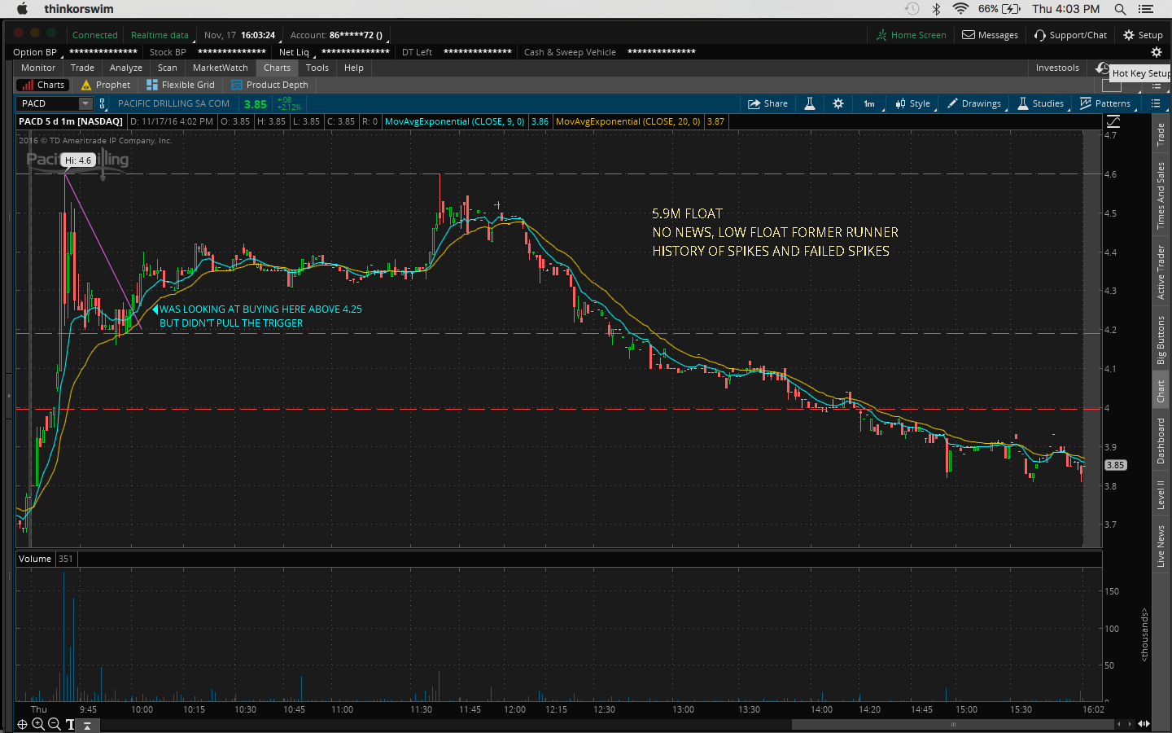Screen dimensions: 1172x733
Task: Toggle the chart scale curve icon
Action: 1113,121
